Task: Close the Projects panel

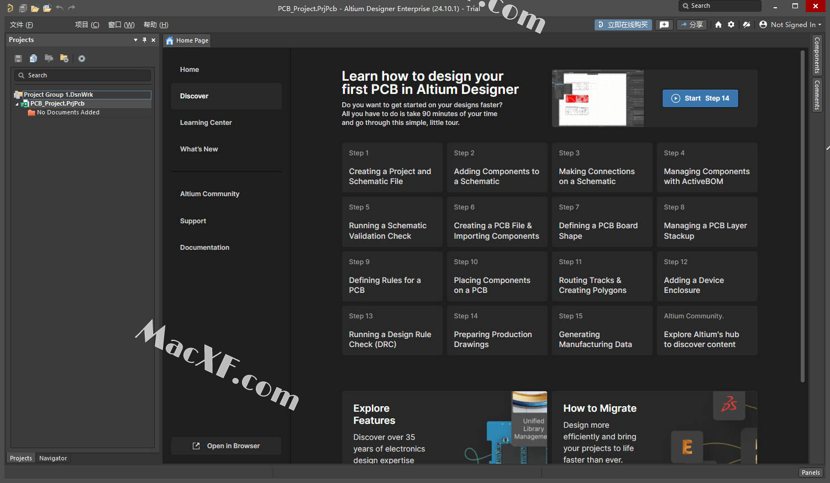Action: [x=153, y=40]
